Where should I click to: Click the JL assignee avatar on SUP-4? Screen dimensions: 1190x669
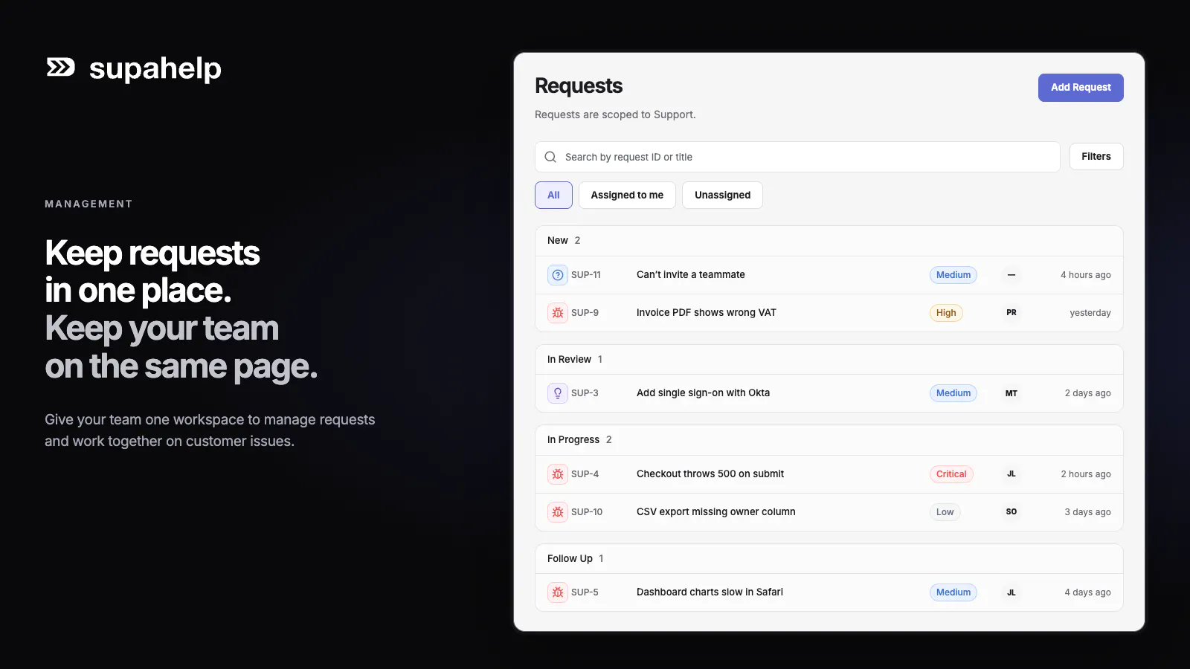click(1011, 474)
